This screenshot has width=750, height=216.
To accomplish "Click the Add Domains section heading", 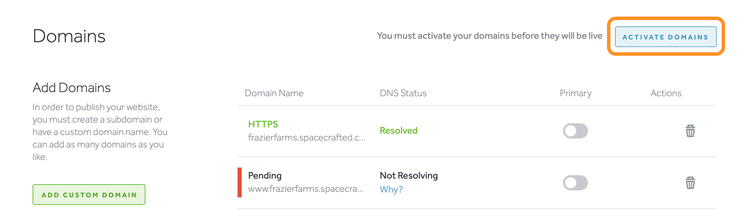I will click(72, 88).
